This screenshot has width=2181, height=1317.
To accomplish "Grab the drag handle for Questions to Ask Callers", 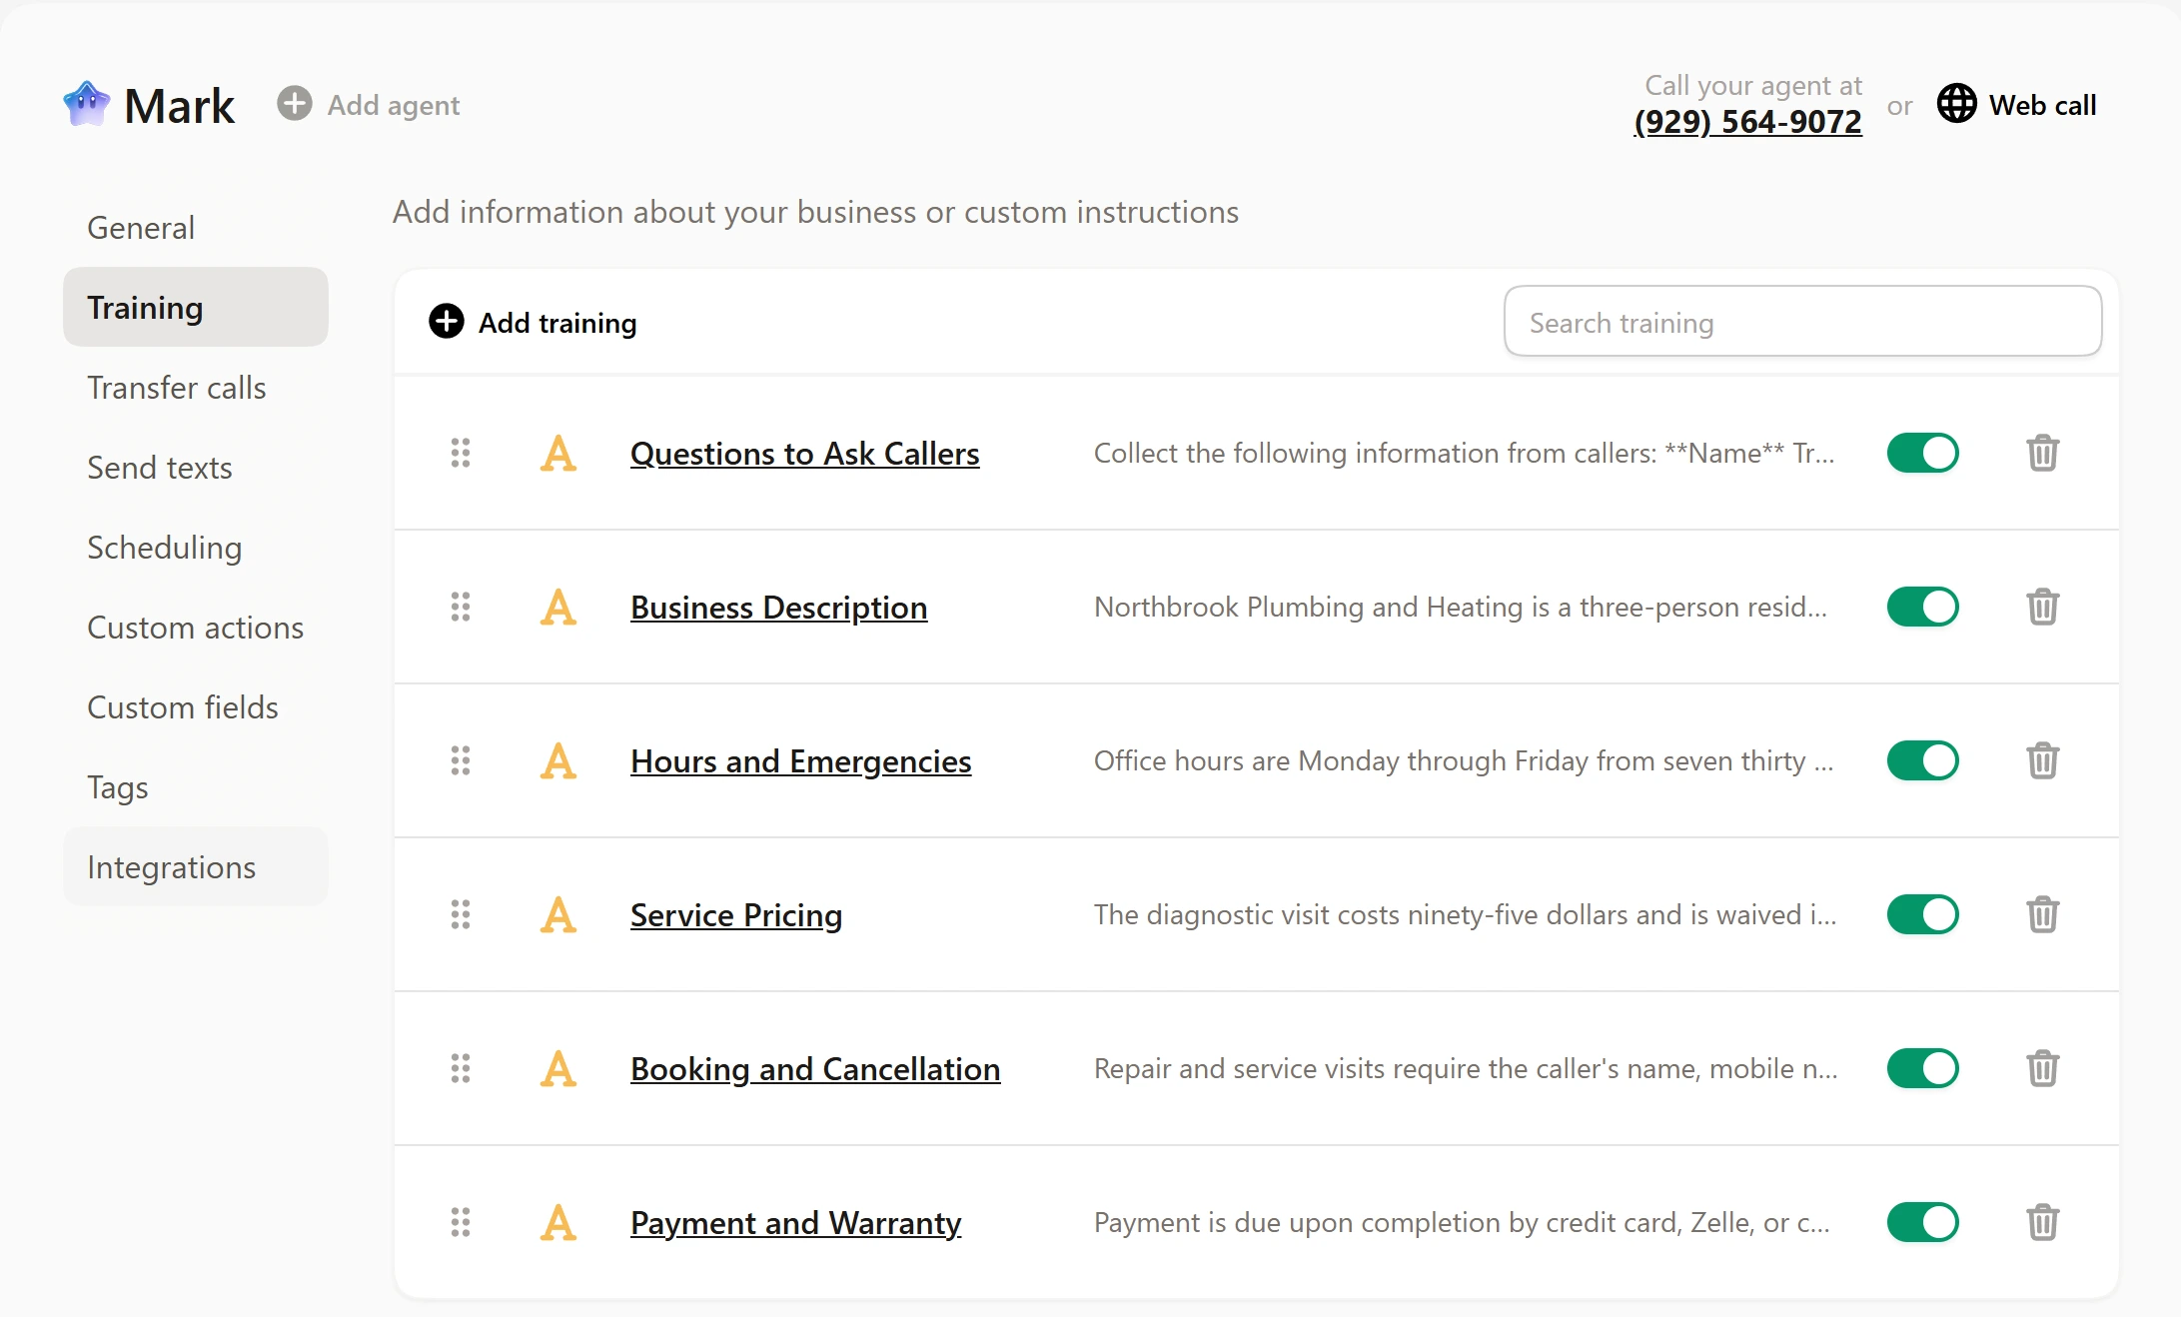I will click(x=460, y=453).
